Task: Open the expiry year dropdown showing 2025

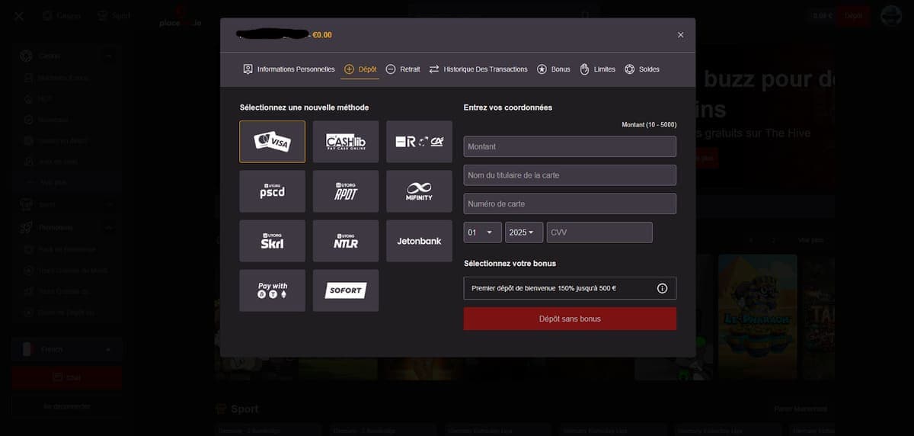Action: (523, 232)
